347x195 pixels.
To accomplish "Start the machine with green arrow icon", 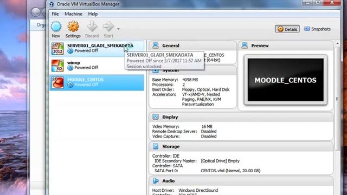I will (x=108, y=27).
